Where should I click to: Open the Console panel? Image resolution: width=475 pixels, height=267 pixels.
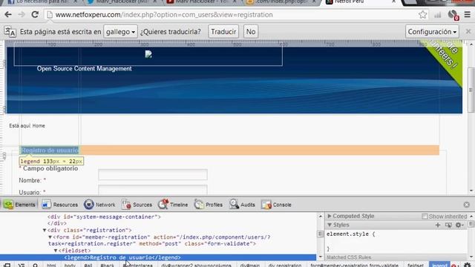[276, 205]
